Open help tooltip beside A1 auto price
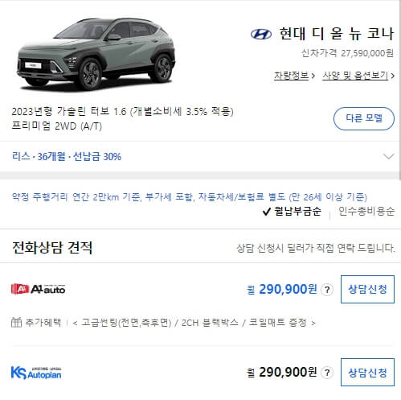Viewport: 401px width, 400px height. click(327, 290)
